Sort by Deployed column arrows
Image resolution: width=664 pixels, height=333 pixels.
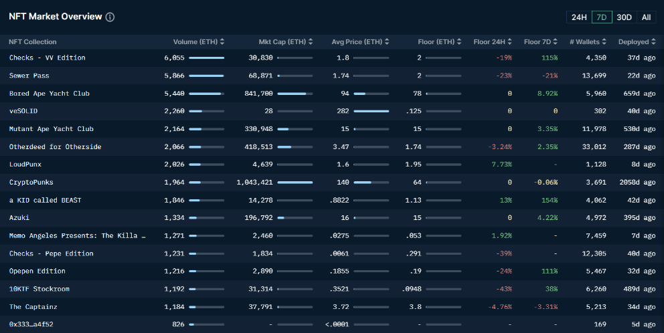pos(653,42)
